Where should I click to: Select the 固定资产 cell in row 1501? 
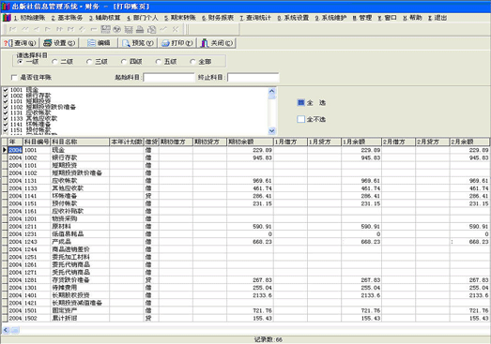80,310
